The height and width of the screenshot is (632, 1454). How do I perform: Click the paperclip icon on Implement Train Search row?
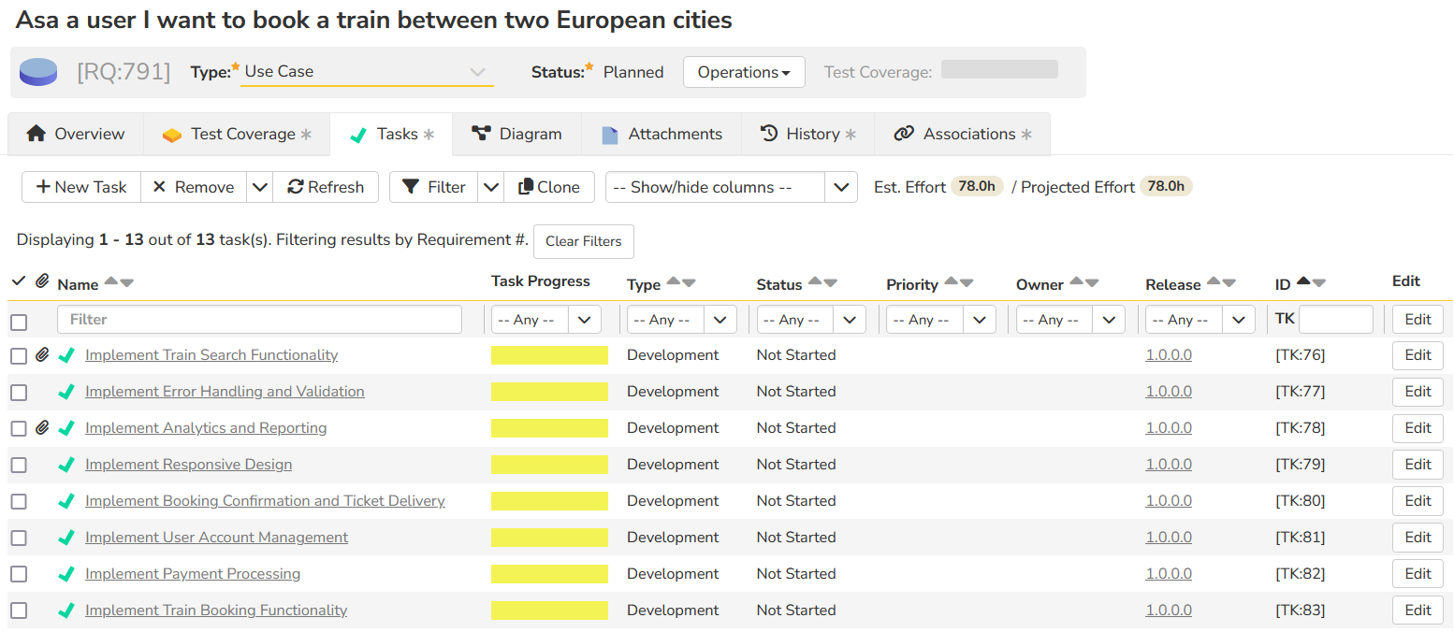click(x=42, y=355)
